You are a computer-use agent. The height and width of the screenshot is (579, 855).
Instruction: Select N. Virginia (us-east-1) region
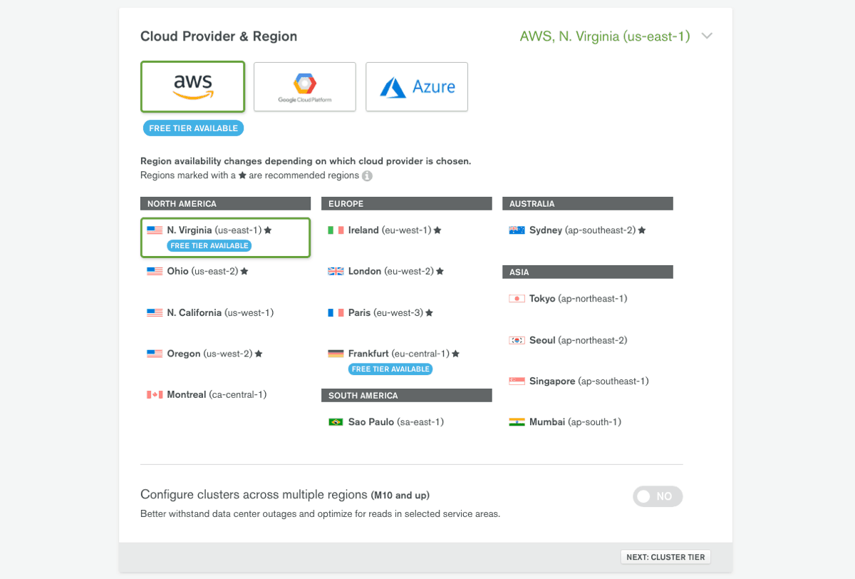pyautogui.click(x=226, y=237)
